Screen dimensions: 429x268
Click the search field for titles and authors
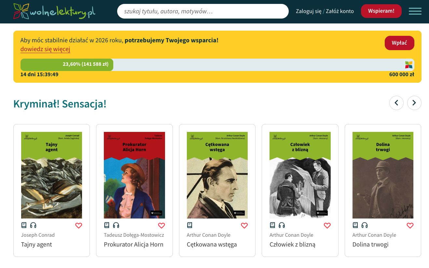pos(203,11)
